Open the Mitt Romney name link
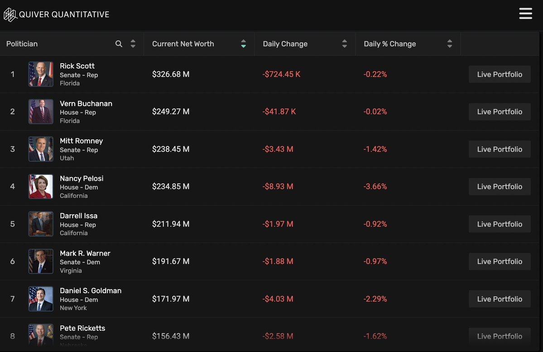The height and width of the screenshot is (352, 543). pyautogui.click(x=81, y=141)
